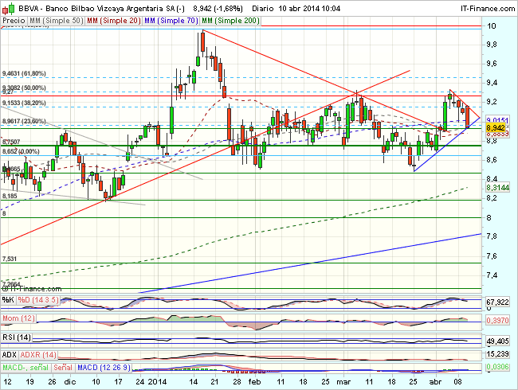Click the 67,922 stochastic value box
Image resolution: width=518 pixels, height=390 pixels.
click(x=497, y=302)
